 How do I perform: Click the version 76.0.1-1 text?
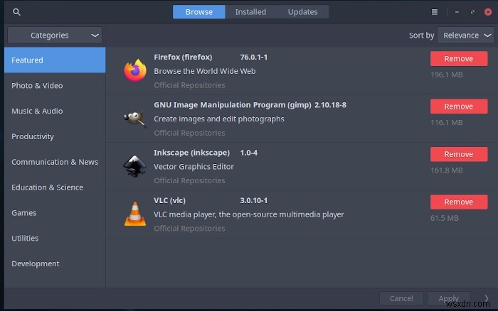pyautogui.click(x=254, y=57)
